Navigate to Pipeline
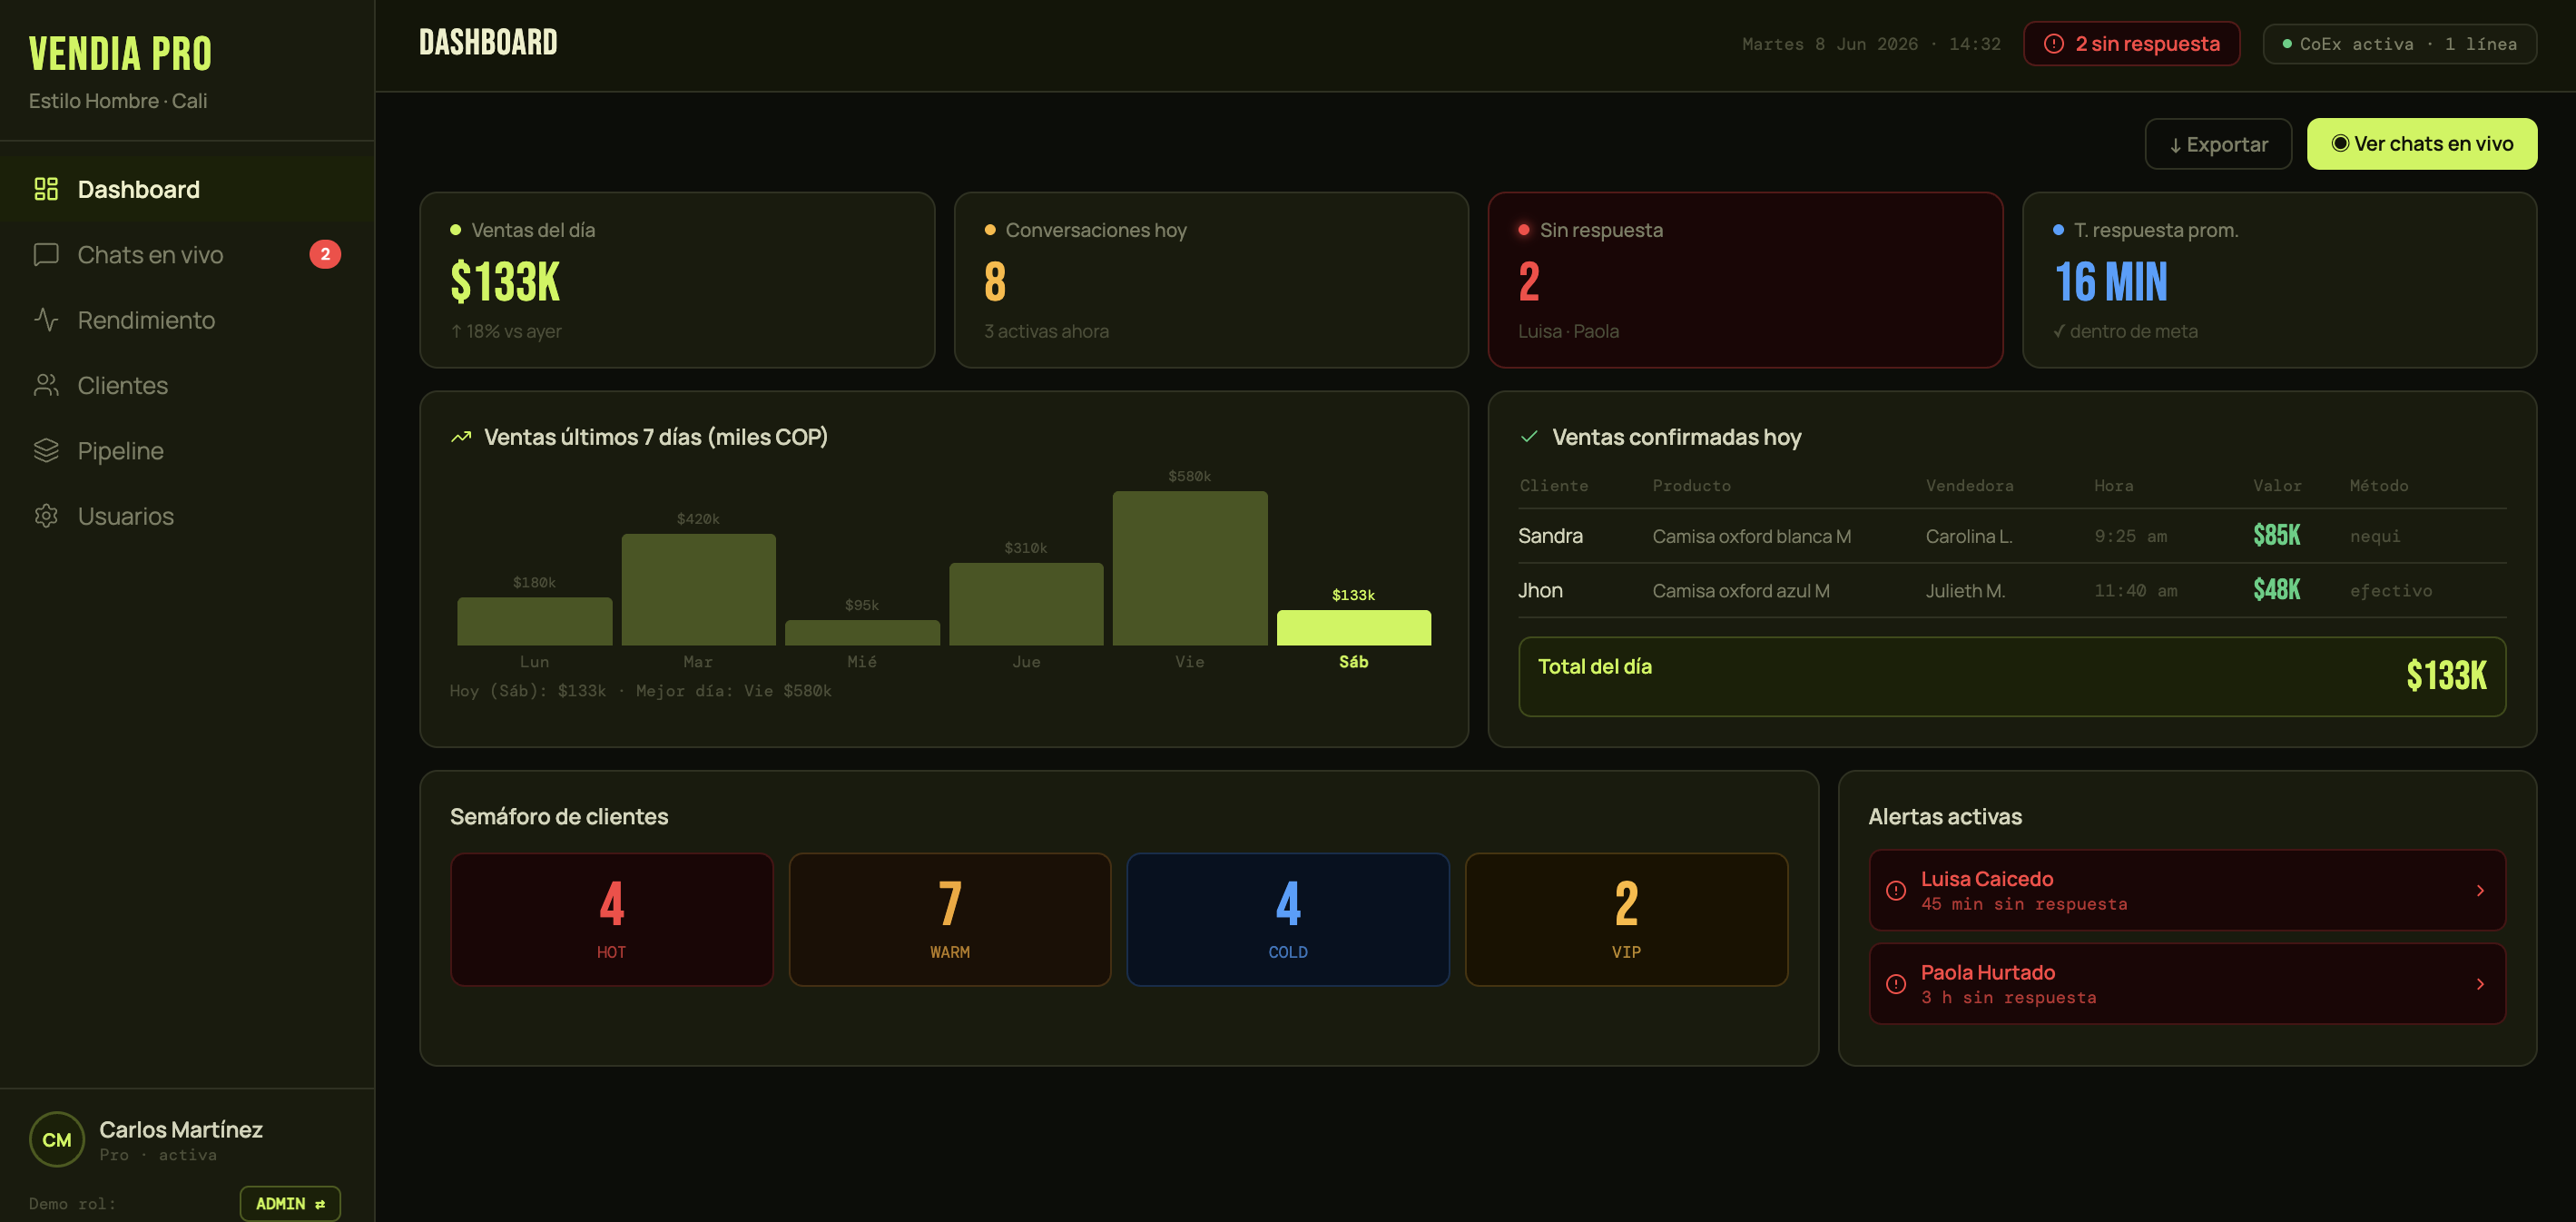Screen dimensions: 2576x1222 tap(187, 450)
